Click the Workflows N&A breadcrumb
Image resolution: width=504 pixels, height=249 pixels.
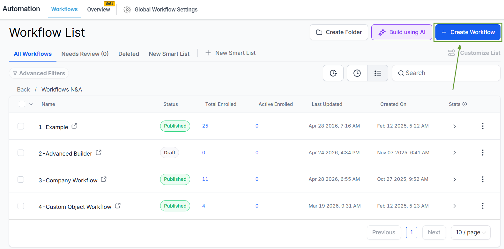pos(62,90)
